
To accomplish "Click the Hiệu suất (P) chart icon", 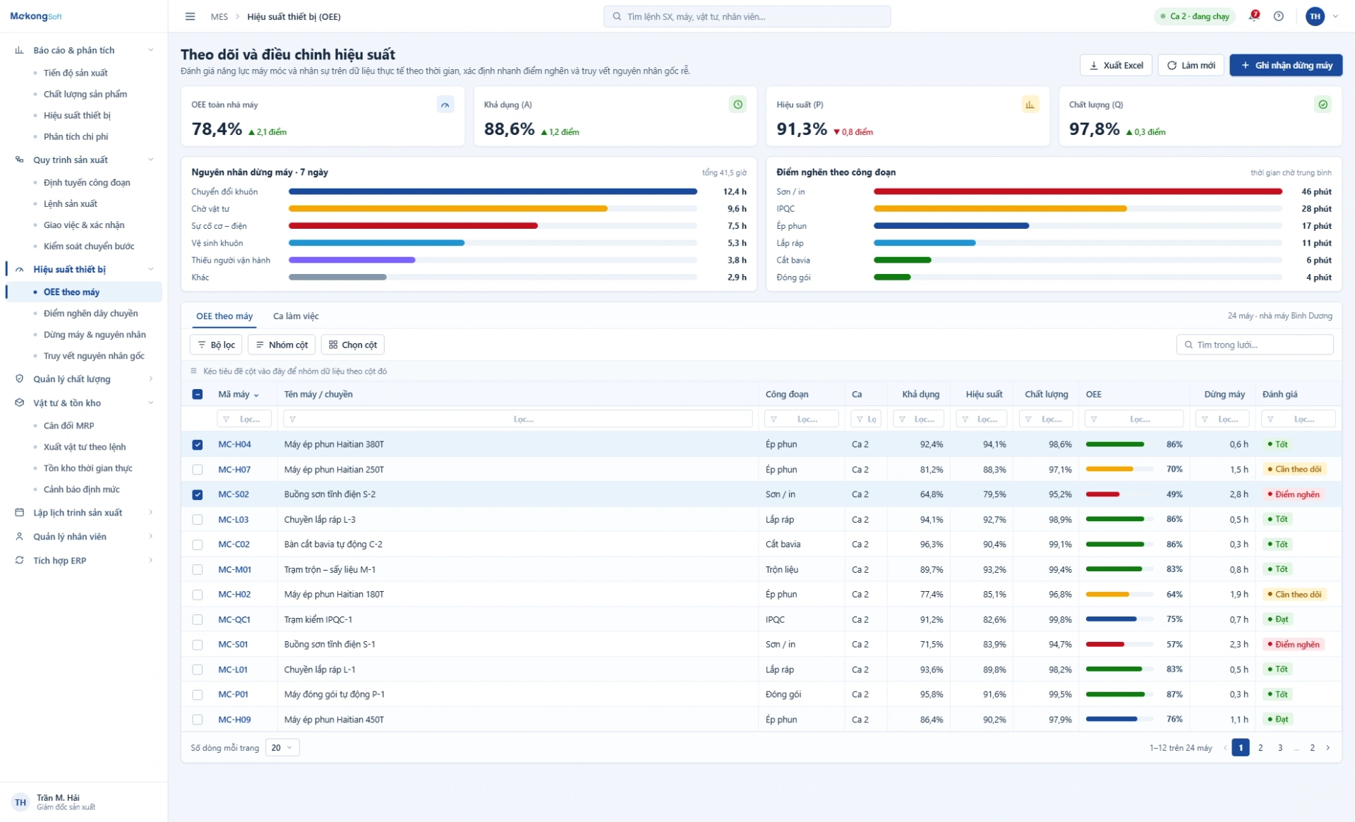I will pyautogui.click(x=1030, y=105).
